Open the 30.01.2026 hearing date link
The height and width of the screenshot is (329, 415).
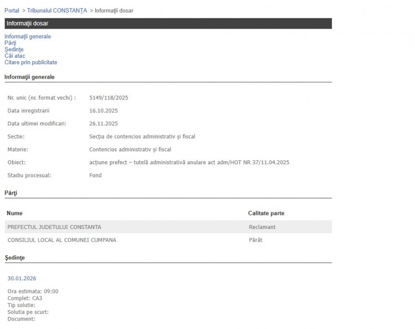click(x=21, y=278)
